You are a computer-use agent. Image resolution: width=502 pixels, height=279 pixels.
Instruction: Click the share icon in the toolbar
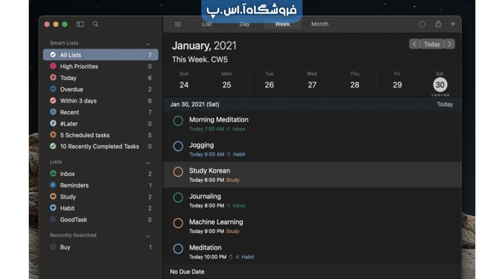[x=438, y=24]
